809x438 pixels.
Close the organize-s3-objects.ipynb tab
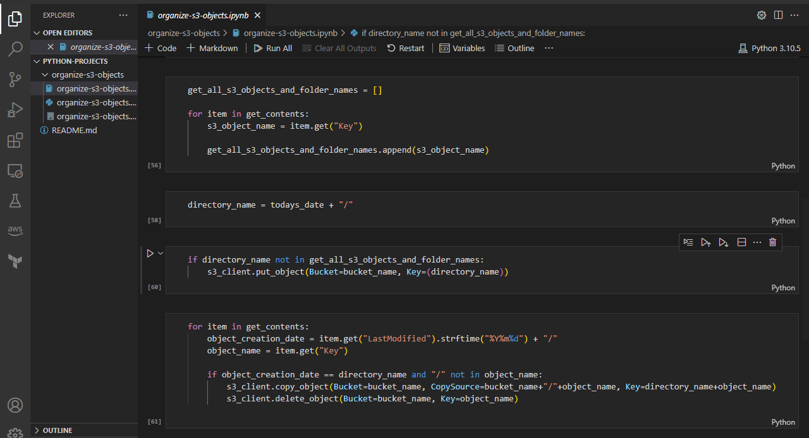coord(257,15)
